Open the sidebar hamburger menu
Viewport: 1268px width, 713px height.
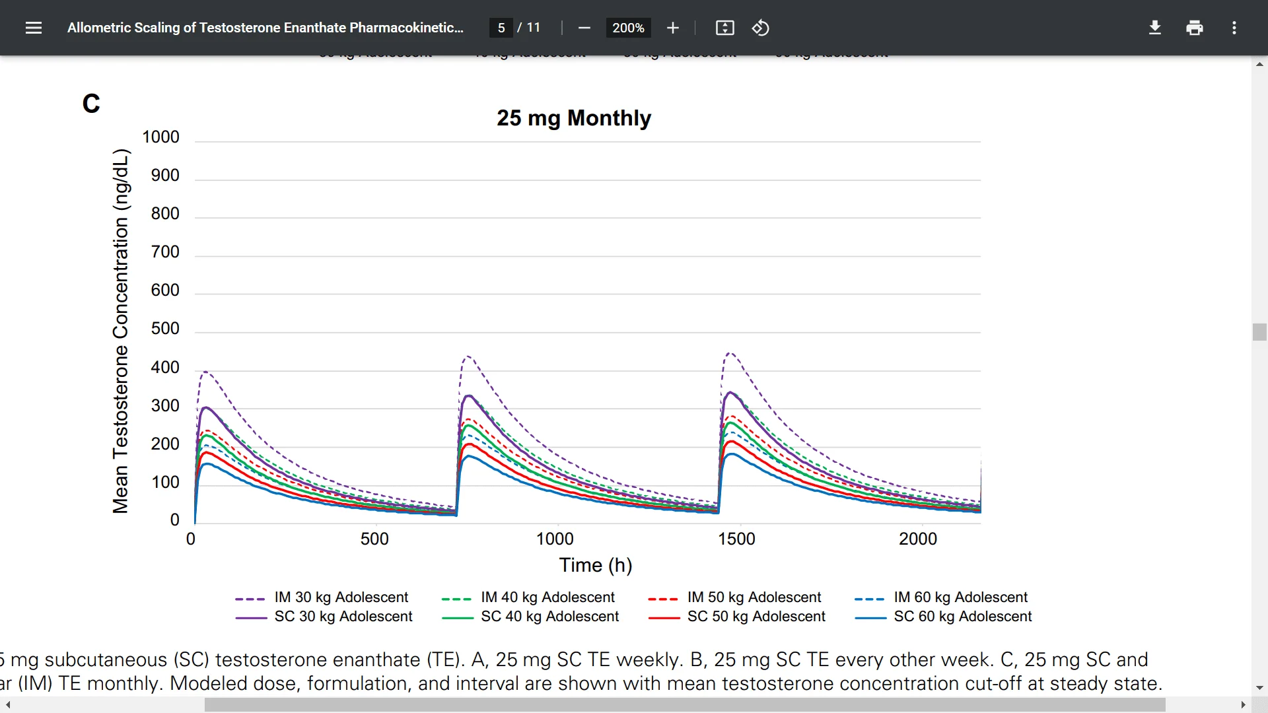(34, 28)
